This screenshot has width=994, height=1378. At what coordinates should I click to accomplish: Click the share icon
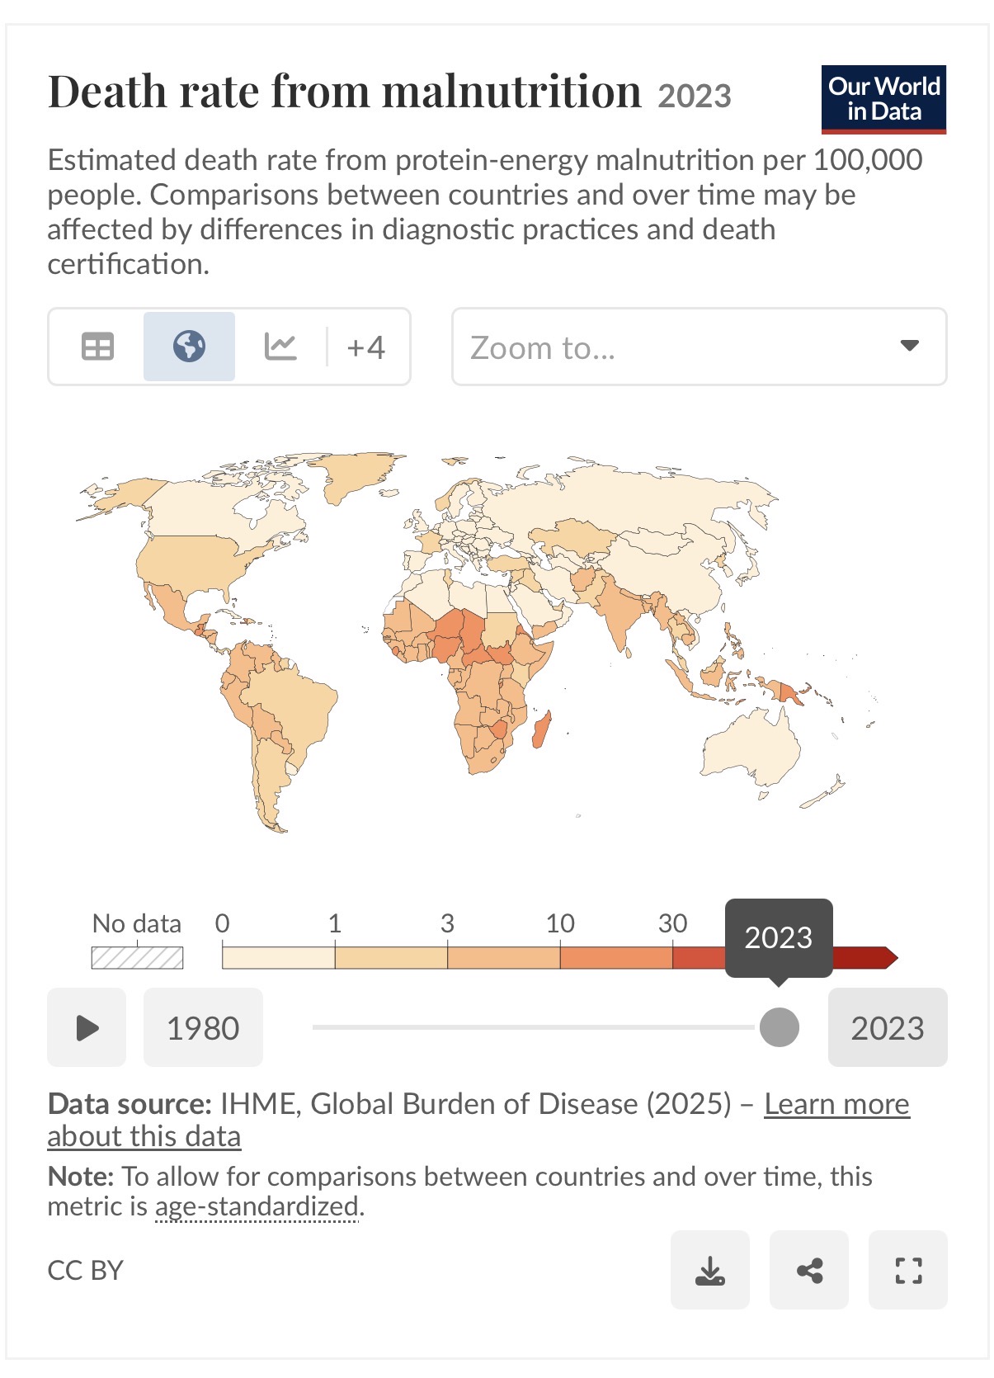[x=809, y=1270]
